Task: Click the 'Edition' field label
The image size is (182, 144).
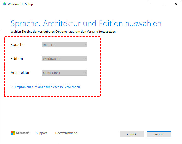Action: (17, 59)
